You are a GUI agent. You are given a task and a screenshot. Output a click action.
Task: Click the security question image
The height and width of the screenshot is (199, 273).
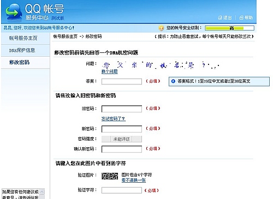click(161, 65)
